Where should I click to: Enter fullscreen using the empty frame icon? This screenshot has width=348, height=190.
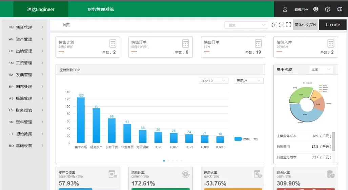tap(289, 25)
